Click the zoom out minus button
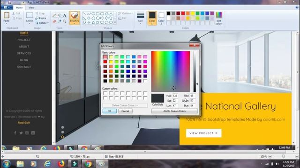The width and height of the screenshot is (300, 168). tap(270, 157)
